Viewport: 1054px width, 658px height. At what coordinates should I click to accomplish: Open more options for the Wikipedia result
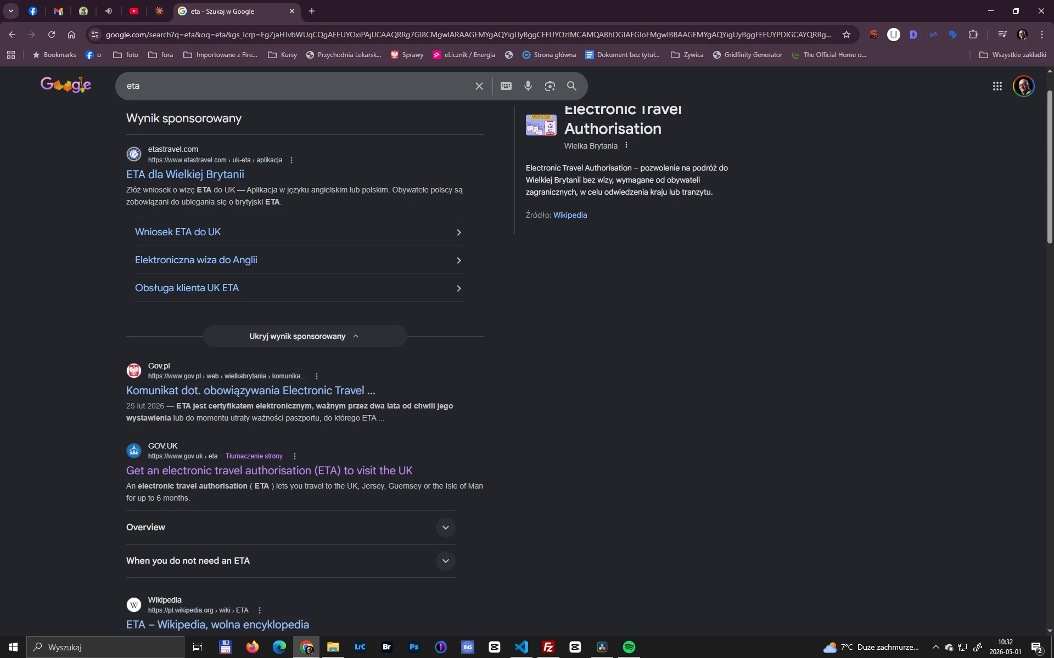(x=260, y=610)
